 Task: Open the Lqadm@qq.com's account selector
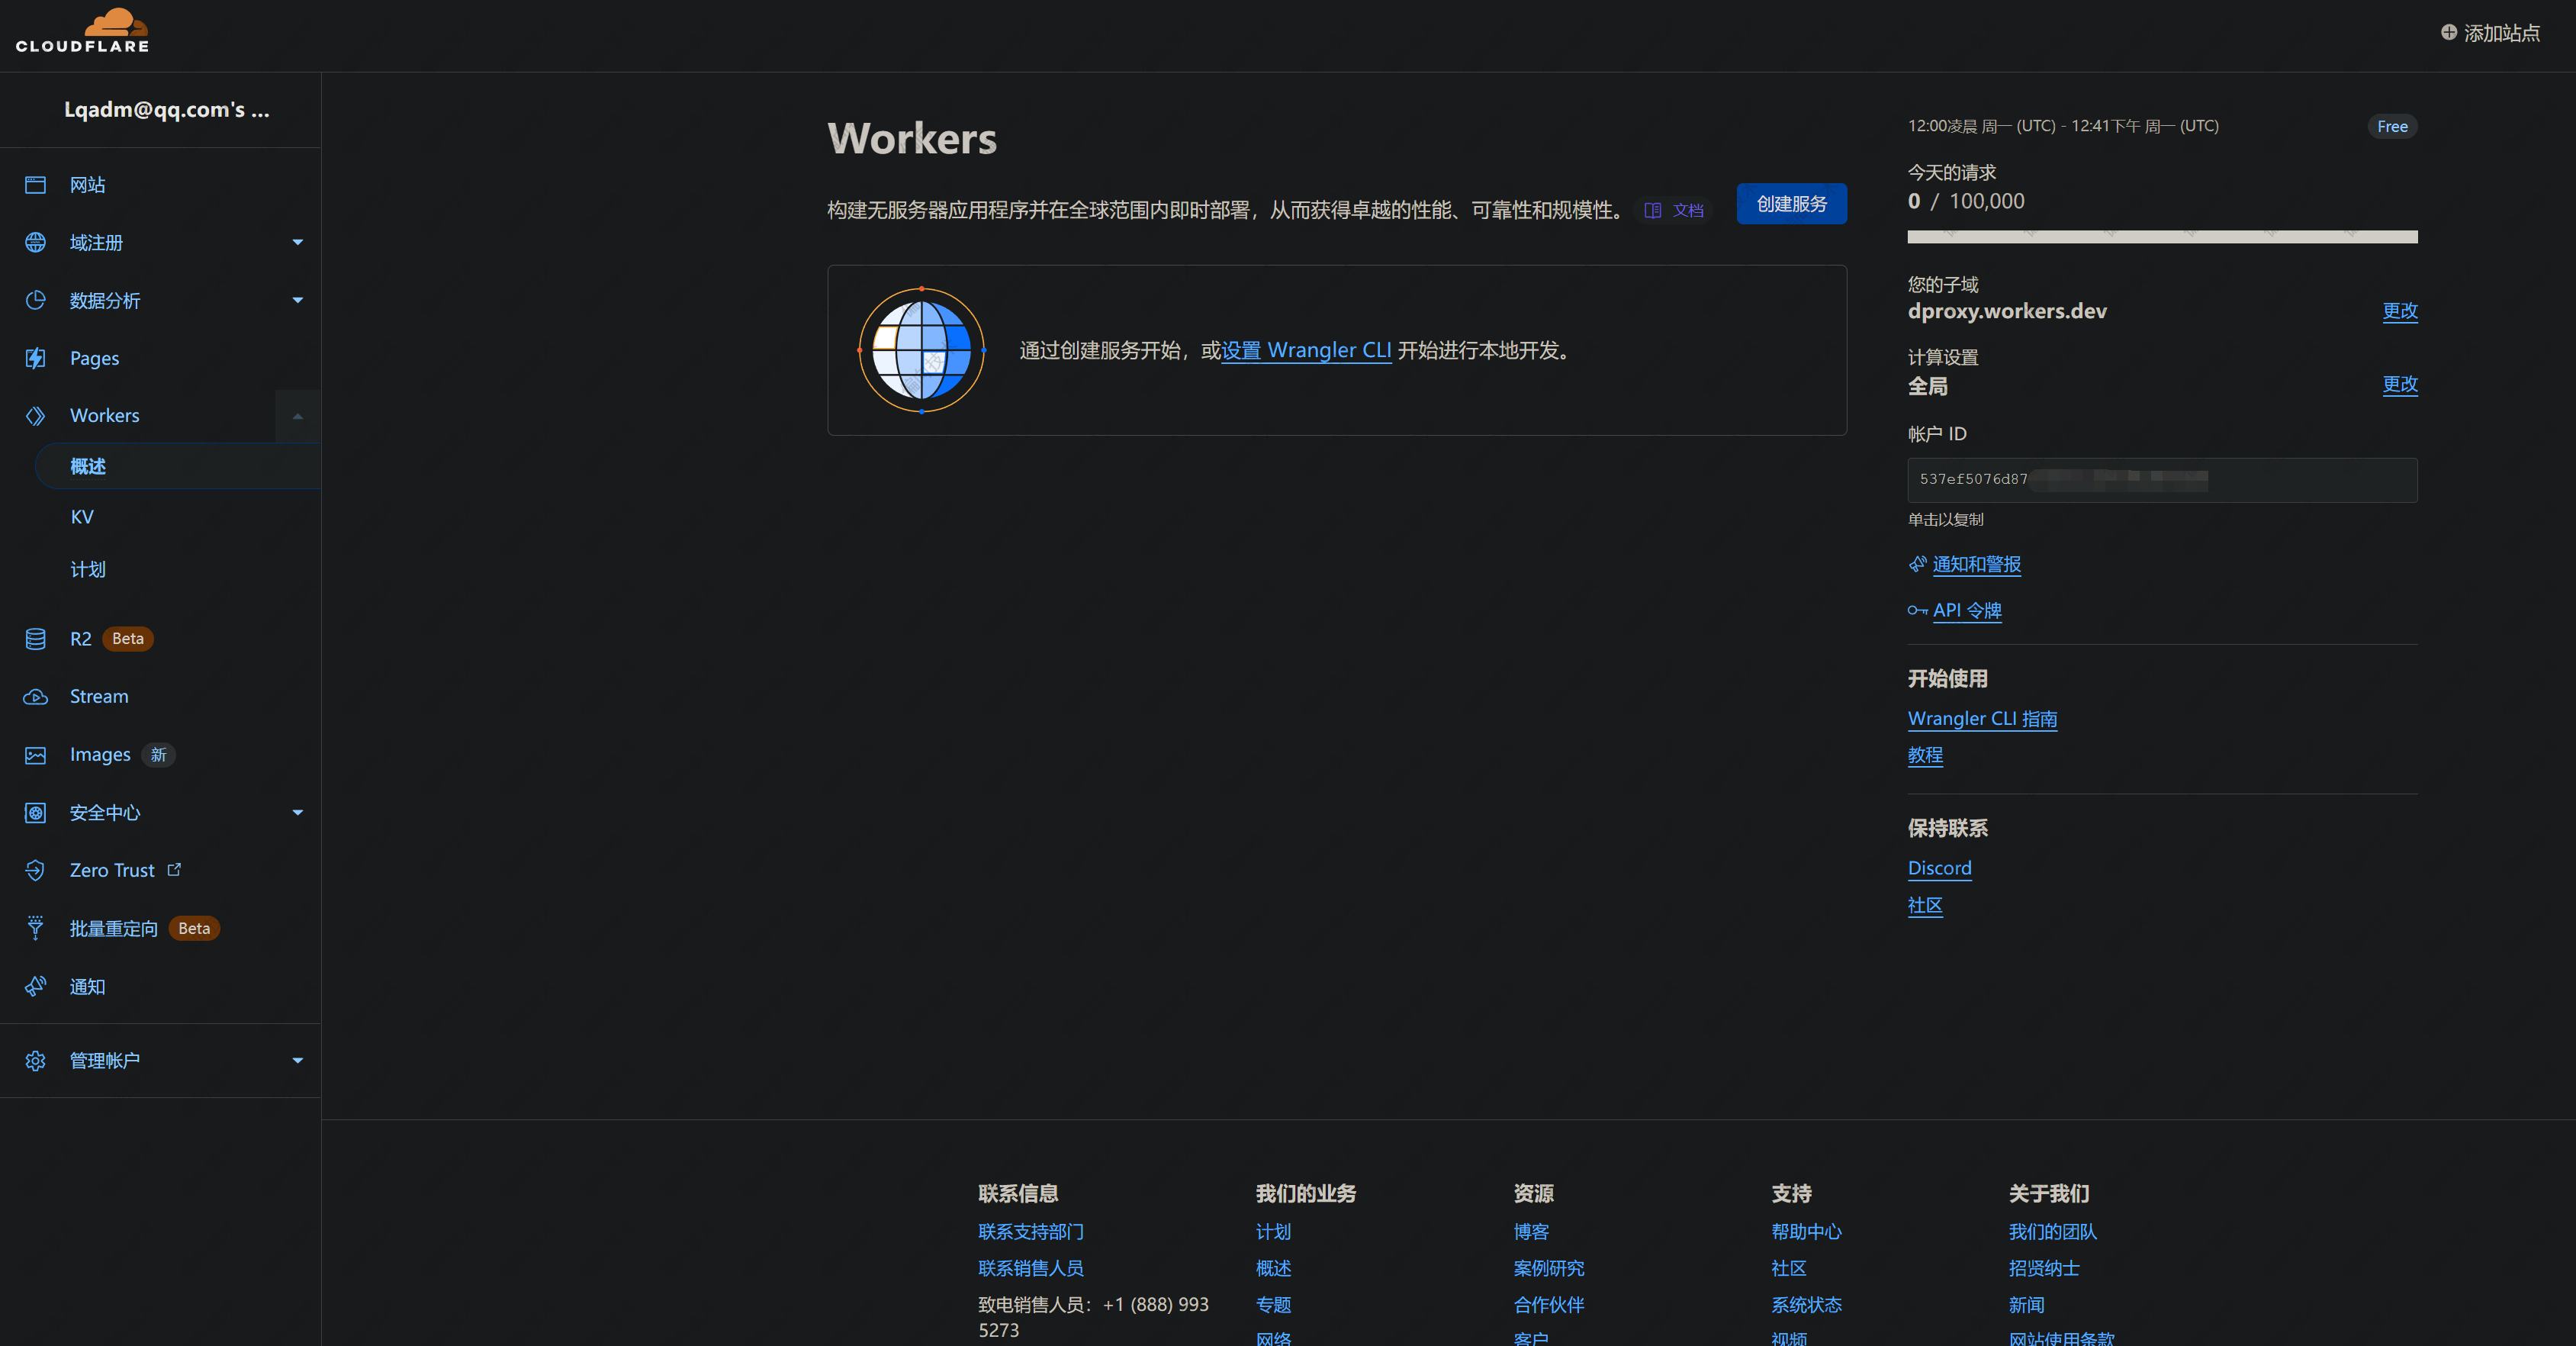click(166, 110)
